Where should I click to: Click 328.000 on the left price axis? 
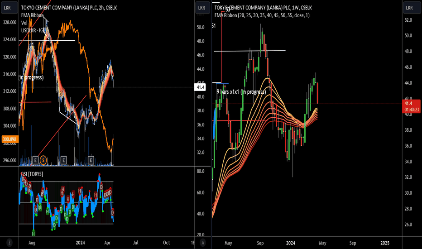10,22
